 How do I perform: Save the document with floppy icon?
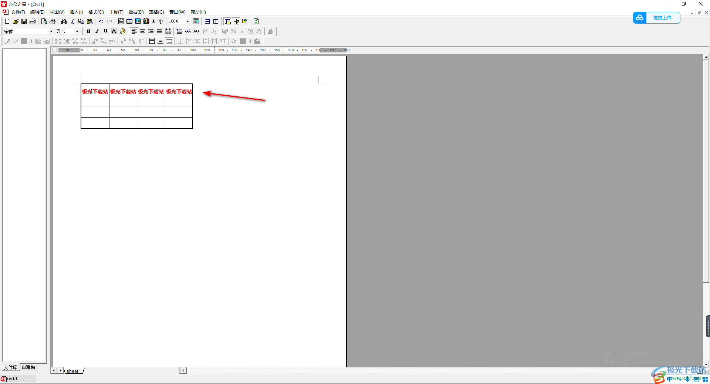coord(24,21)
